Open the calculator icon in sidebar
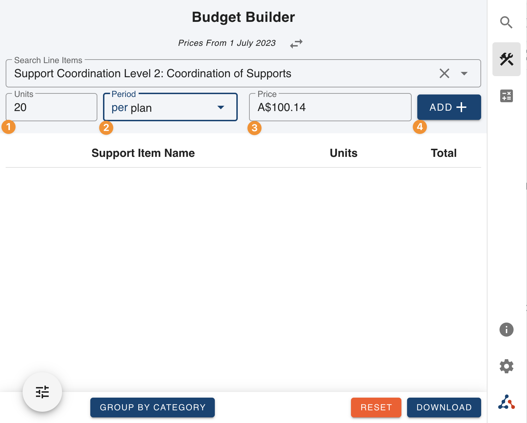Viewport: 527px width, 423px height. coord(506,96)
